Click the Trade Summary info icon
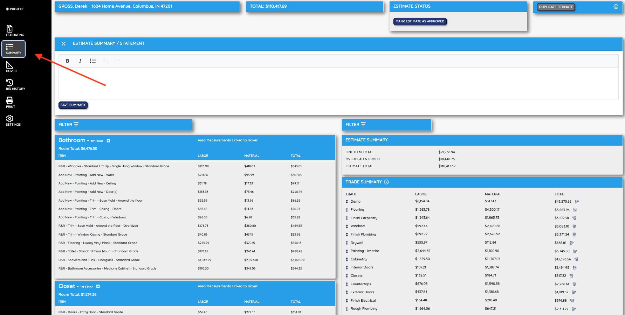 (386, 182)
